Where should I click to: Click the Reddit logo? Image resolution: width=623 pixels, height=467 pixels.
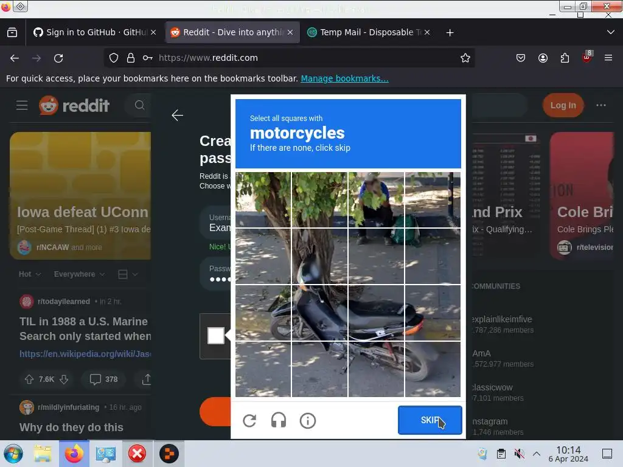(74, 106)
